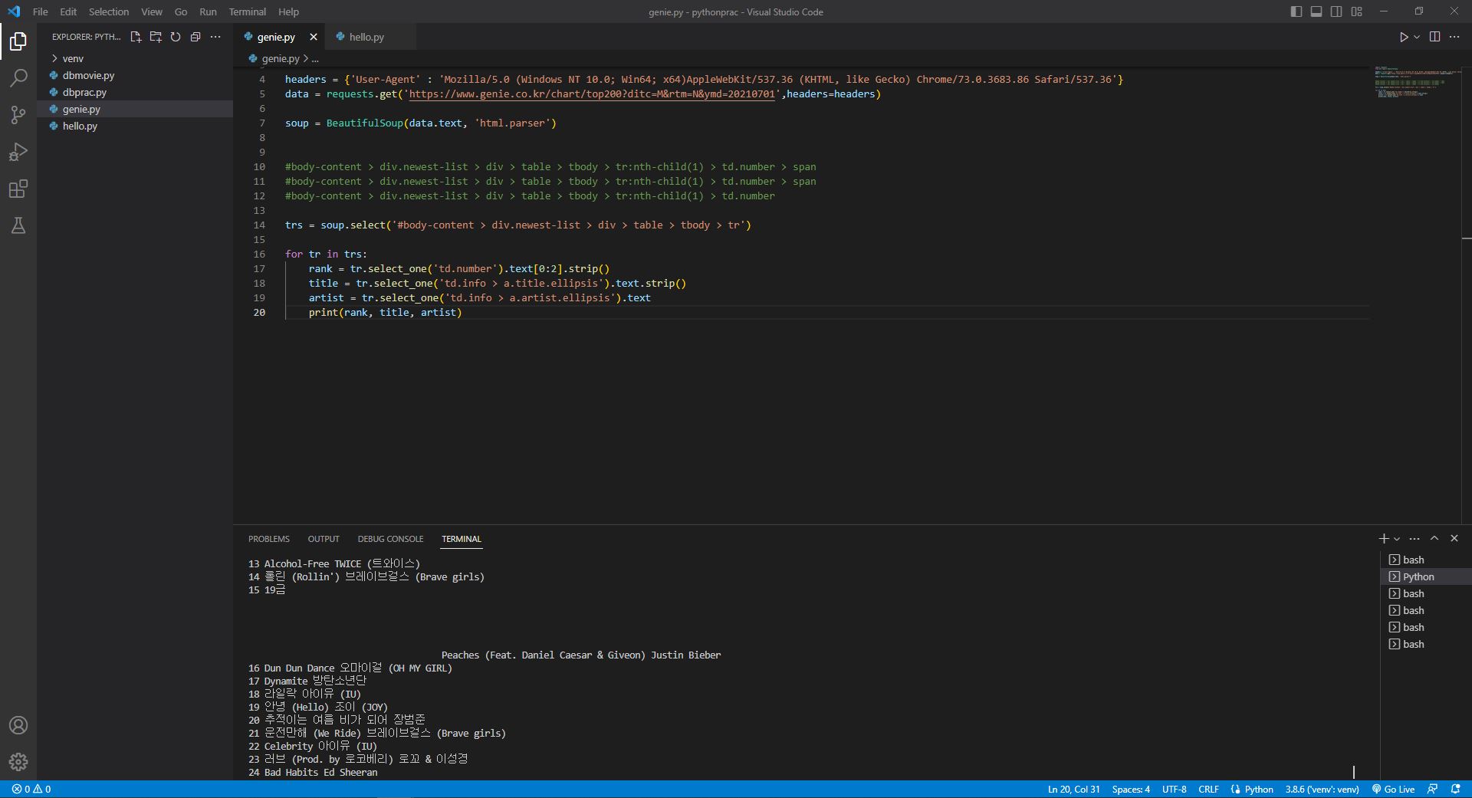Change end of line sequence CRLF
Viewport: 1472px width, 798px height.
(1208, 789)
